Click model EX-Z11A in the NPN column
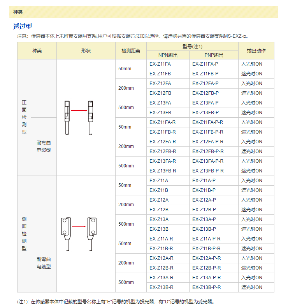 click(x=159, y=181)
